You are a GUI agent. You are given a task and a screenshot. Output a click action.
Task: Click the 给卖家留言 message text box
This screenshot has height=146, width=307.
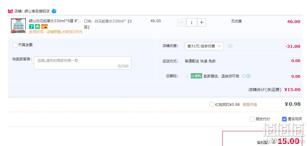[83, 63]
